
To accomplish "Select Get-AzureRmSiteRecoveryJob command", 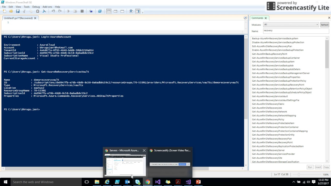I will (x=267, y=108).
